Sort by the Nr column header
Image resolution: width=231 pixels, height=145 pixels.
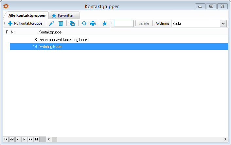coord(13,32)
